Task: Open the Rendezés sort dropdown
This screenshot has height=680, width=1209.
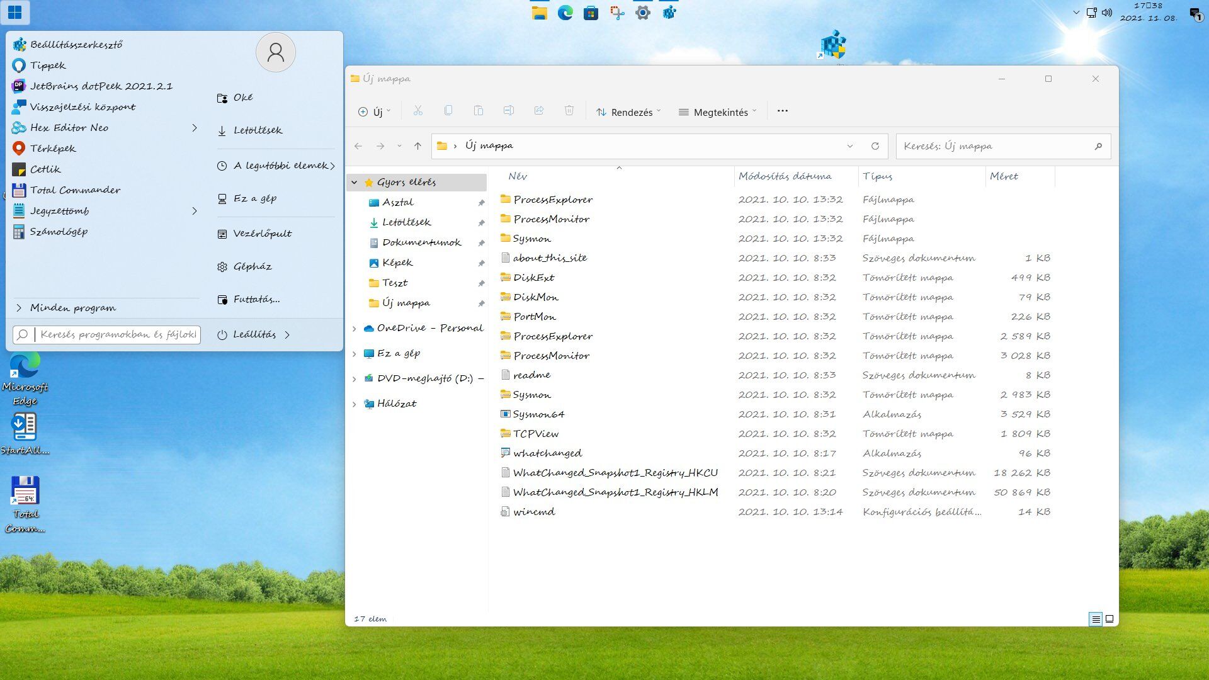Action: point(628,112)
